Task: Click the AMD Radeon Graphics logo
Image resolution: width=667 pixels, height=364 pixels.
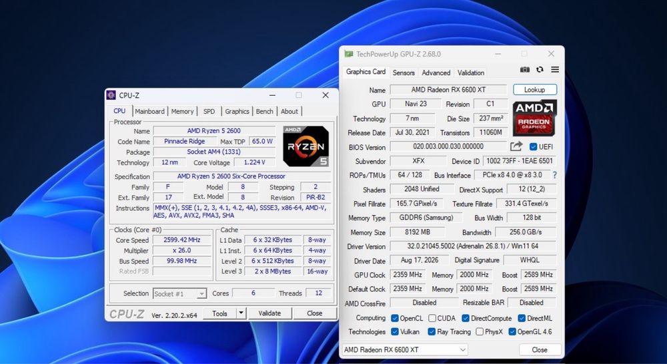Action: (535, 118)
